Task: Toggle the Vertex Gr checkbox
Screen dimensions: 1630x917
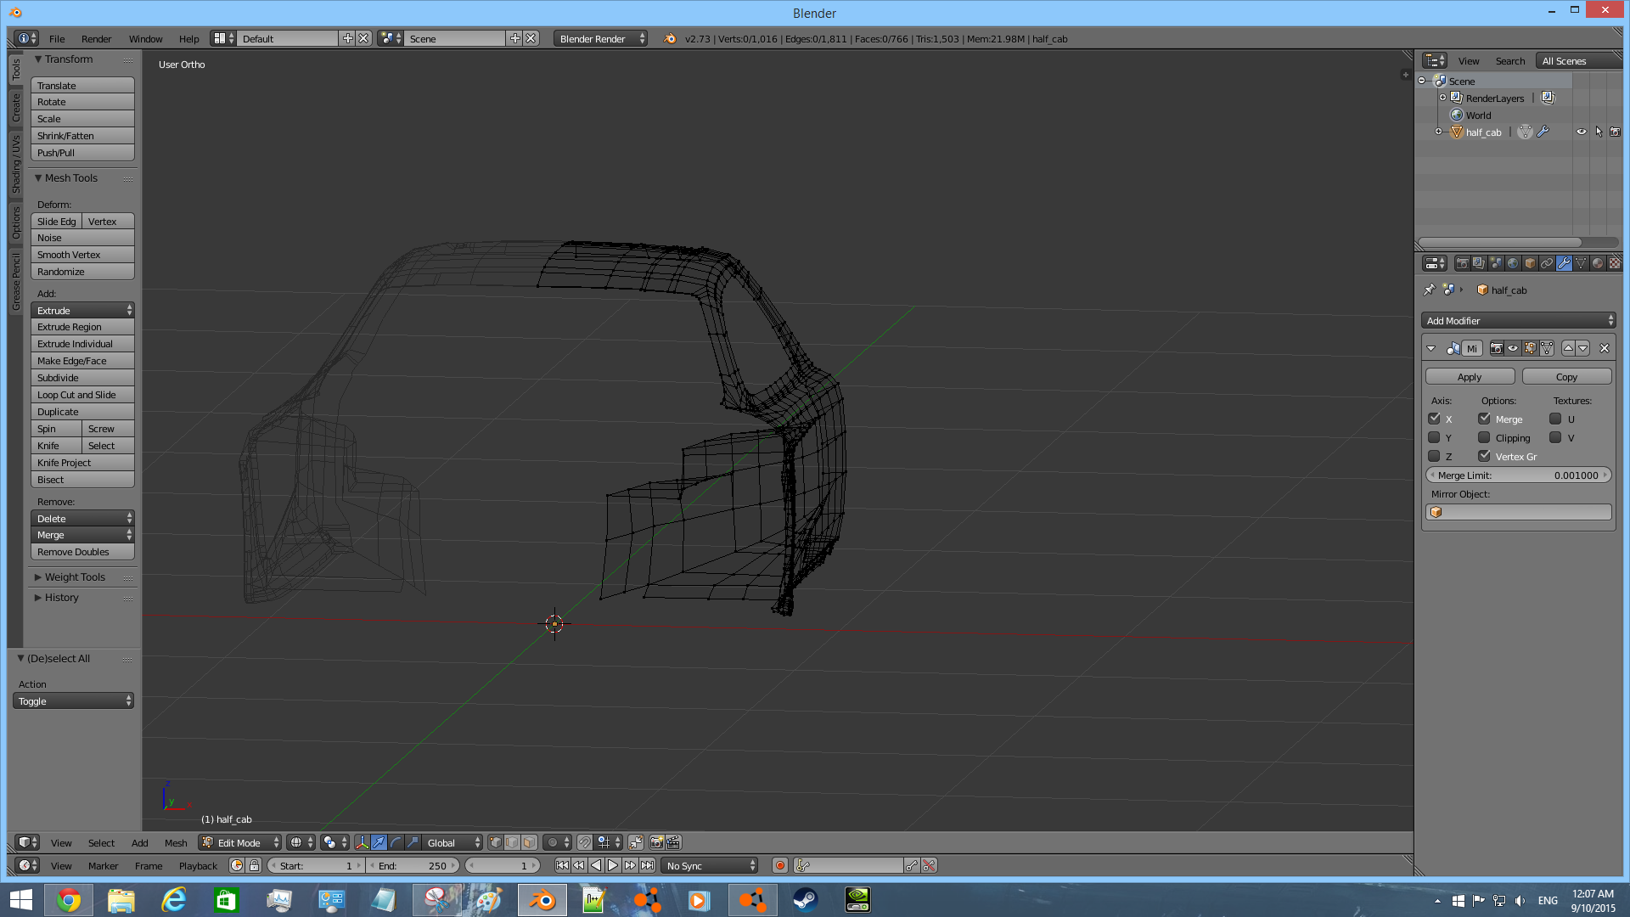Action: click(1485, 456)
